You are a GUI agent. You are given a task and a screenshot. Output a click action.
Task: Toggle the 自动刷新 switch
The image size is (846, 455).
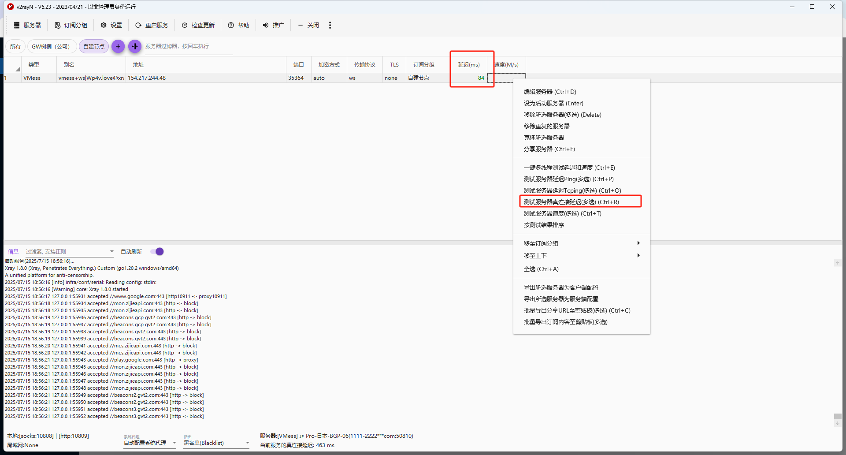(x=157, y=251)
